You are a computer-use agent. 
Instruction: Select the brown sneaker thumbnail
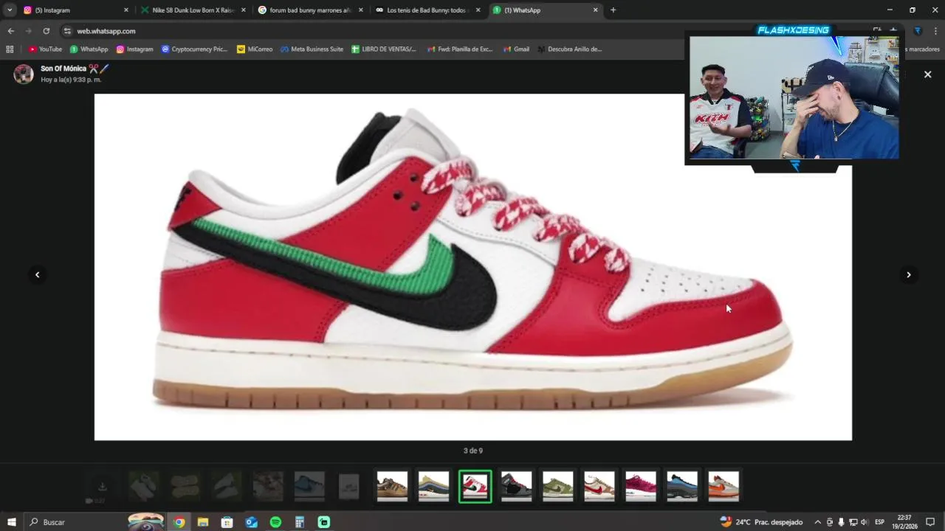pos(392,487)
